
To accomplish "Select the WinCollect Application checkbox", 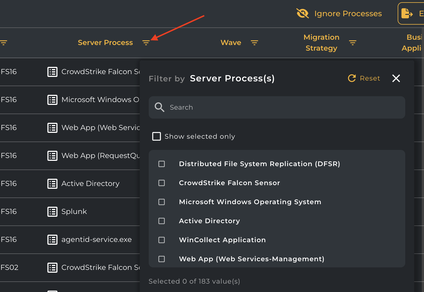I will coord(162,240).
